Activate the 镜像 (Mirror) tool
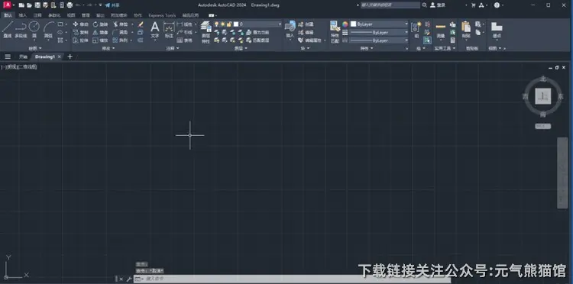This screenshot has width=573, height=284. 101,32
